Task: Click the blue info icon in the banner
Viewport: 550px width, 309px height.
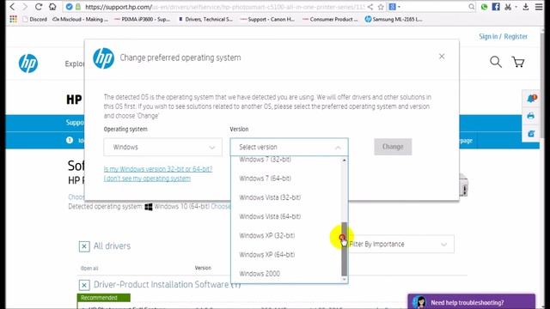Action: click(70, 140)
